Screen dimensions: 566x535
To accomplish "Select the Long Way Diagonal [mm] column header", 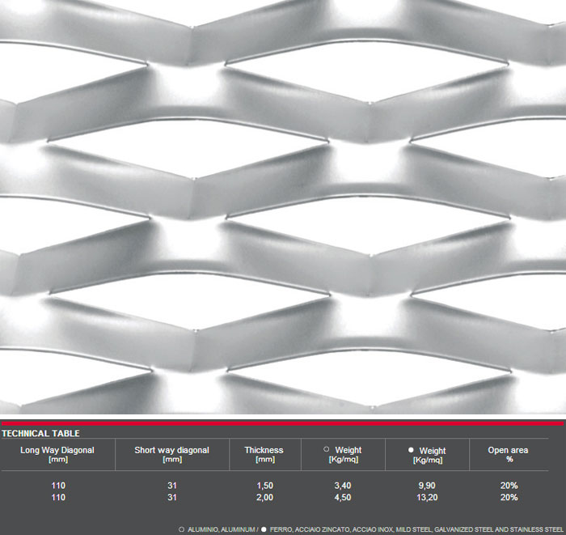I will coord(57,454).
